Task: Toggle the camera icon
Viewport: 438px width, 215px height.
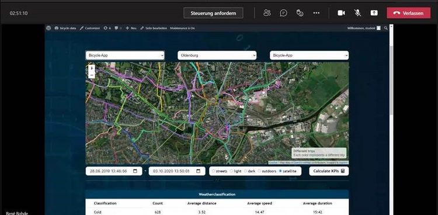Action: click(341, 13)
